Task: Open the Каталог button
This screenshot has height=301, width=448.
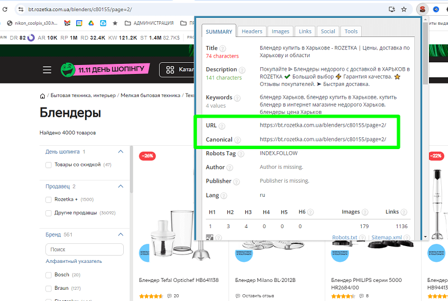Action: pos(176,70)
